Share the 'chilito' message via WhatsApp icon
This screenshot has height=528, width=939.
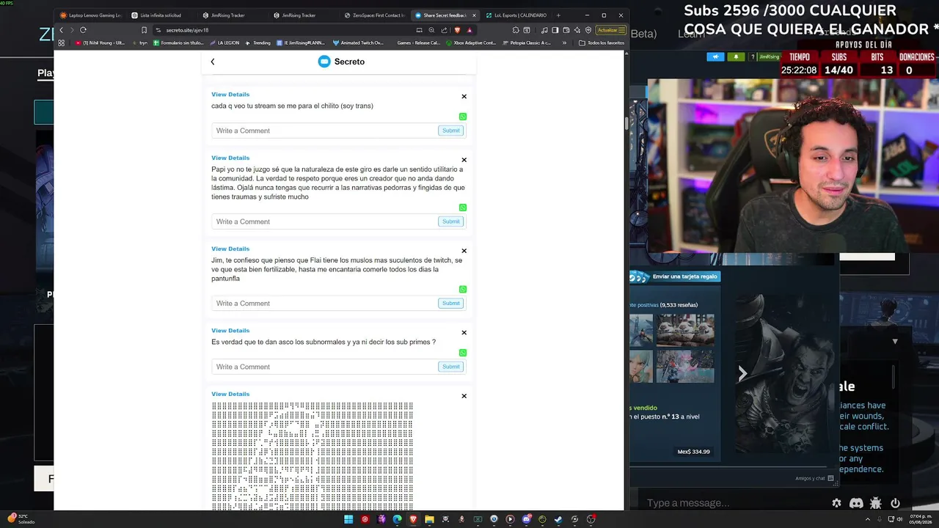click(463, 117)
